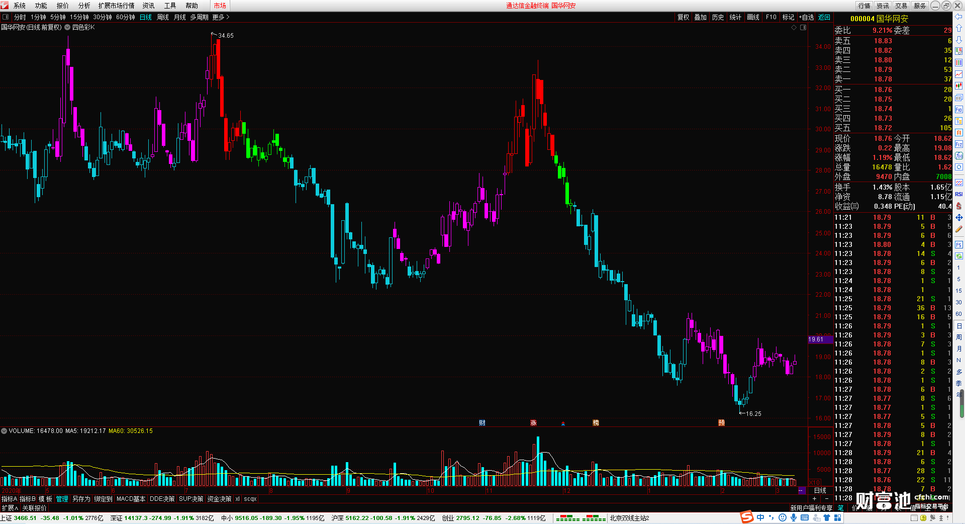Open the line chart icon in right sidebar
The height and width of the screenshot is (524, 965).
tap(958, 74)
